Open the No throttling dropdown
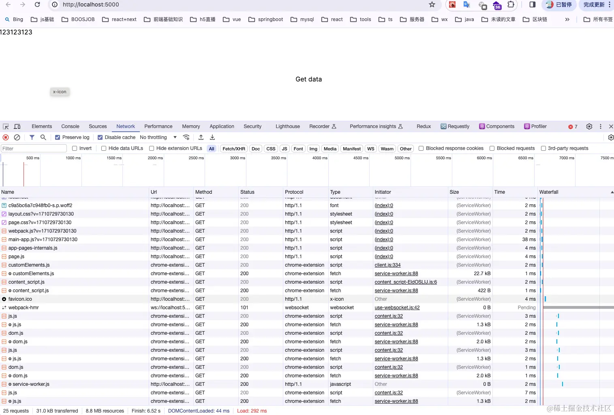Screen dimensions: 614x415 pyautogui.click(x=158, y=137)
